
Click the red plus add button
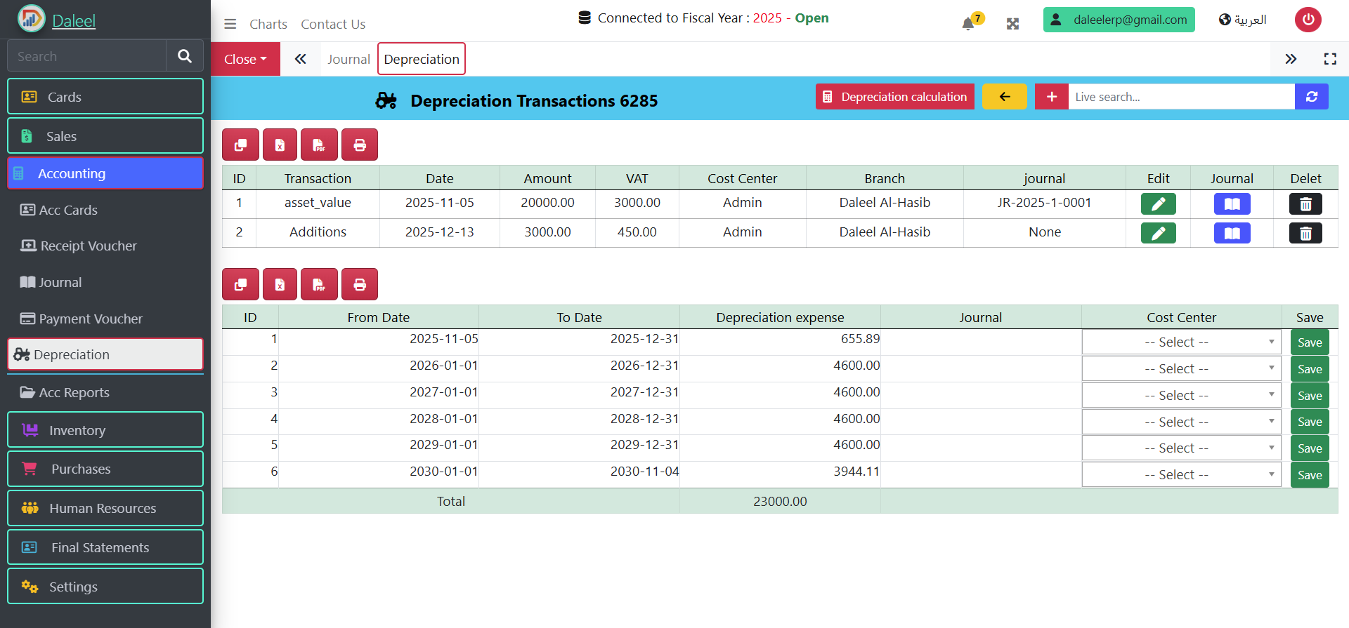(1052, 97)
